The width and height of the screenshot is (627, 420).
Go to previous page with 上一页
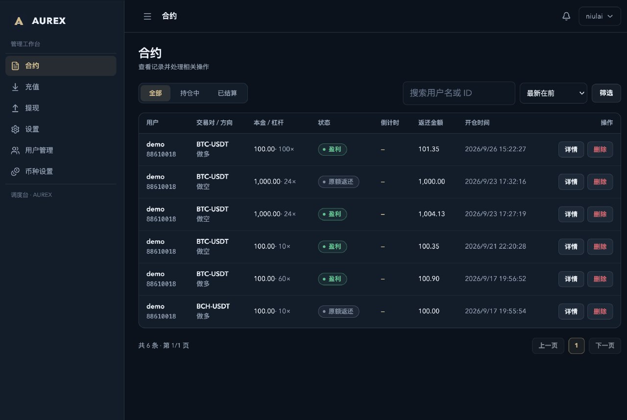[x=548, y=346]
